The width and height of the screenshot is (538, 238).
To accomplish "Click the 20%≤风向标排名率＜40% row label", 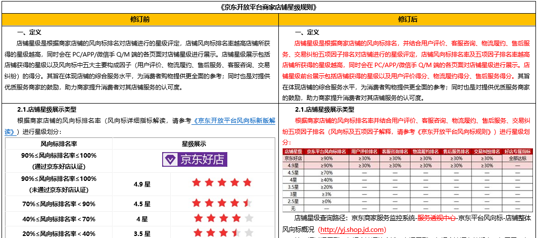I will click(x=59, y=233).
